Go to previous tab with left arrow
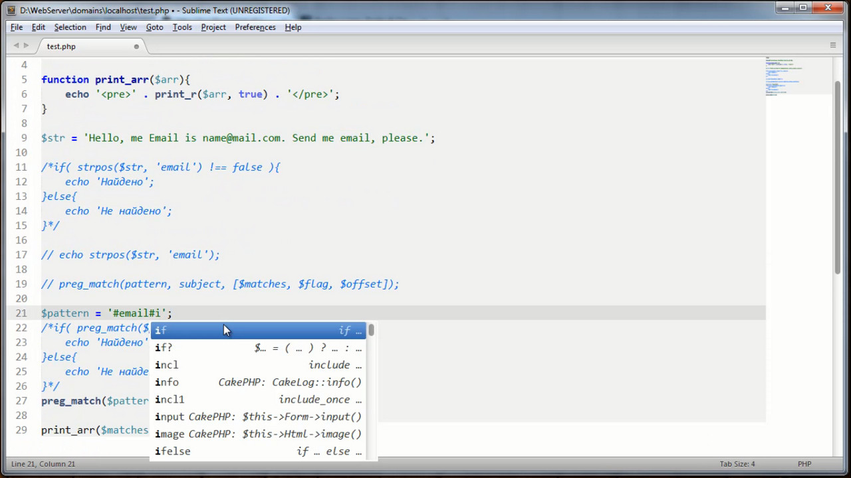851x478 pixels. coord(16,46)
